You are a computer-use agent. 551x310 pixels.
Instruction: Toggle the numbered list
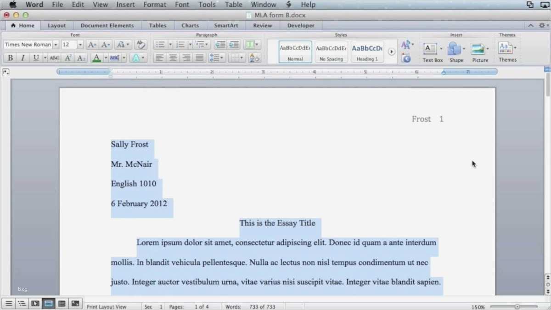[180, 44]
